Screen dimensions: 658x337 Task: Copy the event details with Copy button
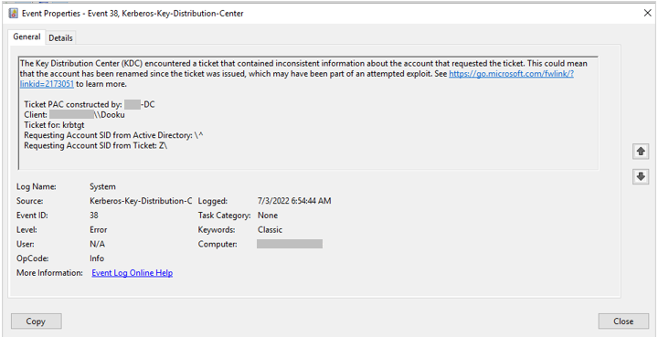(36, 321)
